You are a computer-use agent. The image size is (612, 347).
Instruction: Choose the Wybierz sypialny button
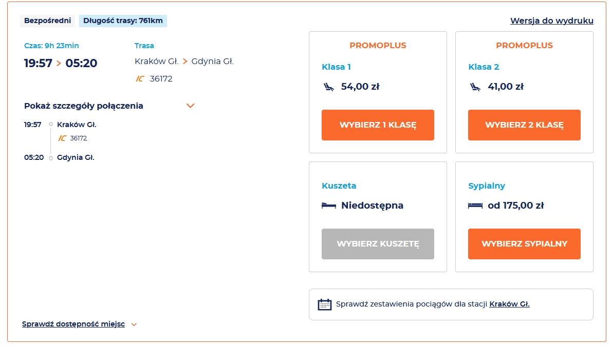pyautogui.click(x=524, y=244)
